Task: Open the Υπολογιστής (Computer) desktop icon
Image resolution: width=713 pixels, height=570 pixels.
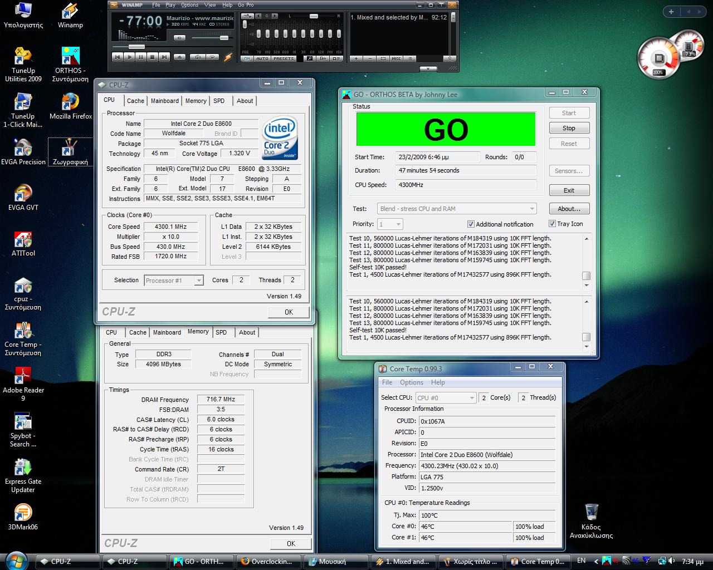Action: point(23,16)
